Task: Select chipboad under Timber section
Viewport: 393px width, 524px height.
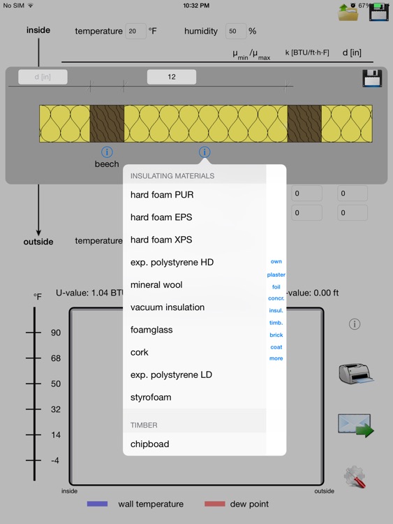Action: click(194, 444)
